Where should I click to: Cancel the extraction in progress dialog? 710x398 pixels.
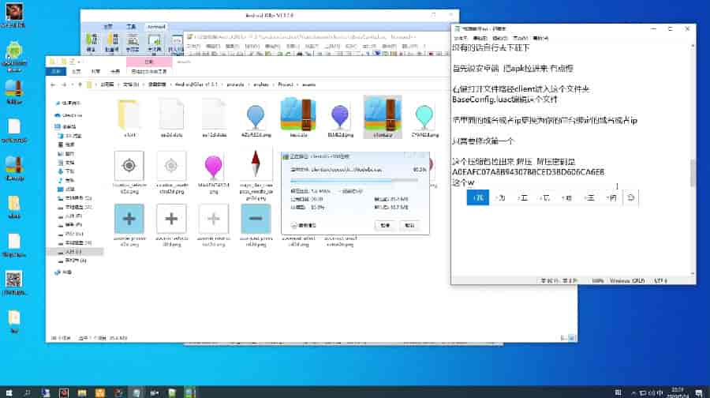pyautogui.click(x=409, y=225)
